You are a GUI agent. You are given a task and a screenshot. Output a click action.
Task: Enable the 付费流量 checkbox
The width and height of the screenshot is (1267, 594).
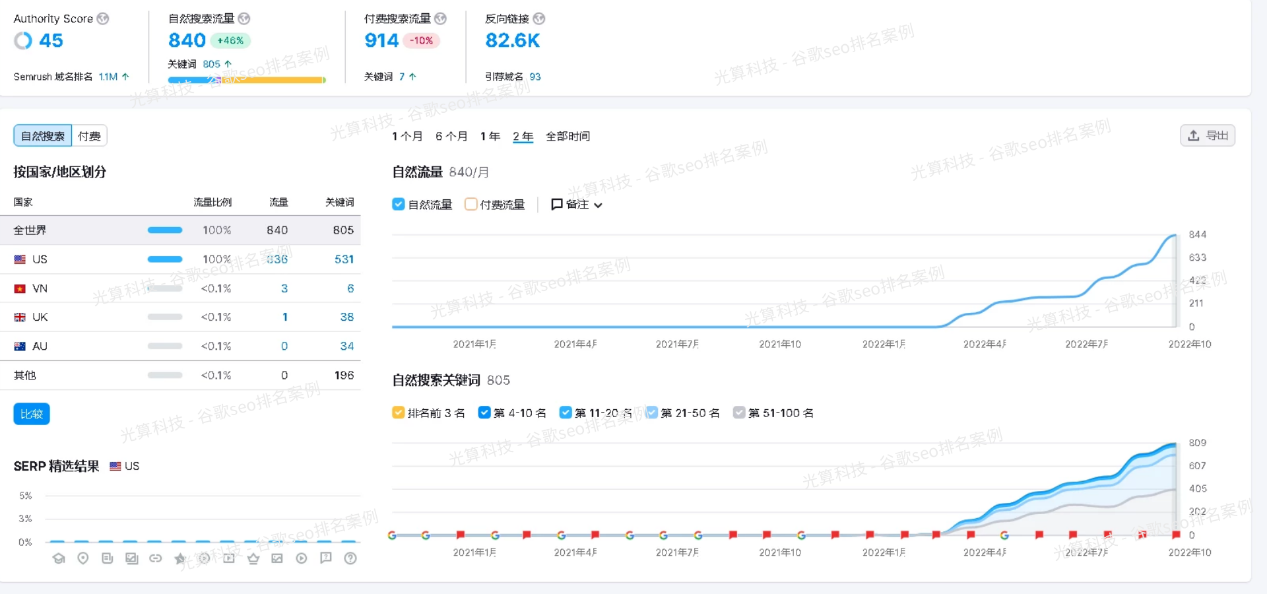pyautogui.click(x=471, y=205)
